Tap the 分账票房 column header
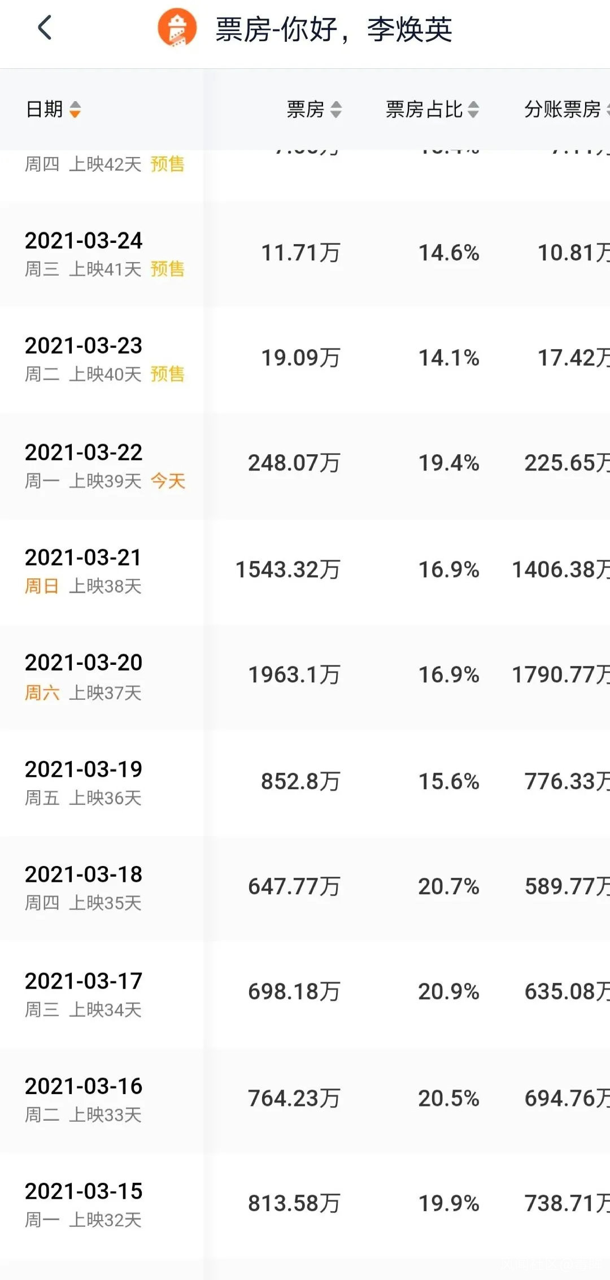 tap(563, 109)
